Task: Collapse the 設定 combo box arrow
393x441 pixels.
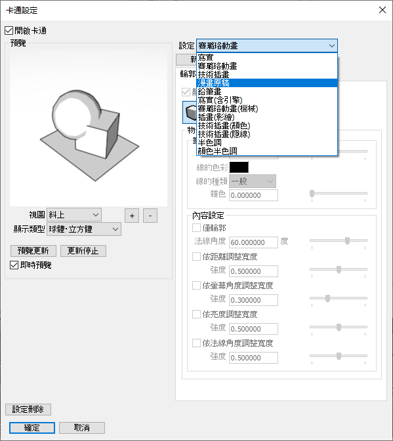Action: pyautogui.click(x=331, y=46)
